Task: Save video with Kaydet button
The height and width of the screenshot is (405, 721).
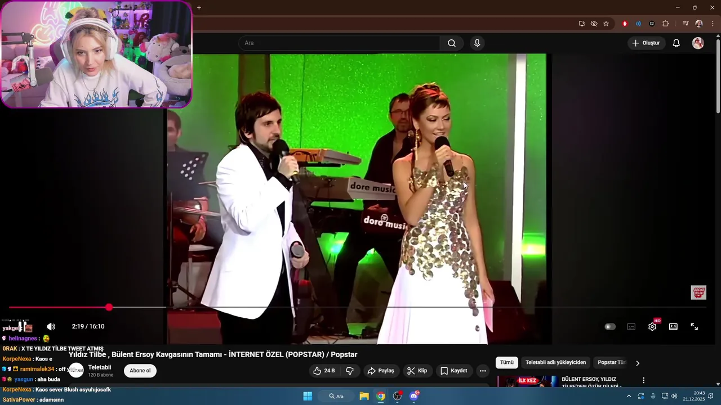Action: [x=454, y=371]
